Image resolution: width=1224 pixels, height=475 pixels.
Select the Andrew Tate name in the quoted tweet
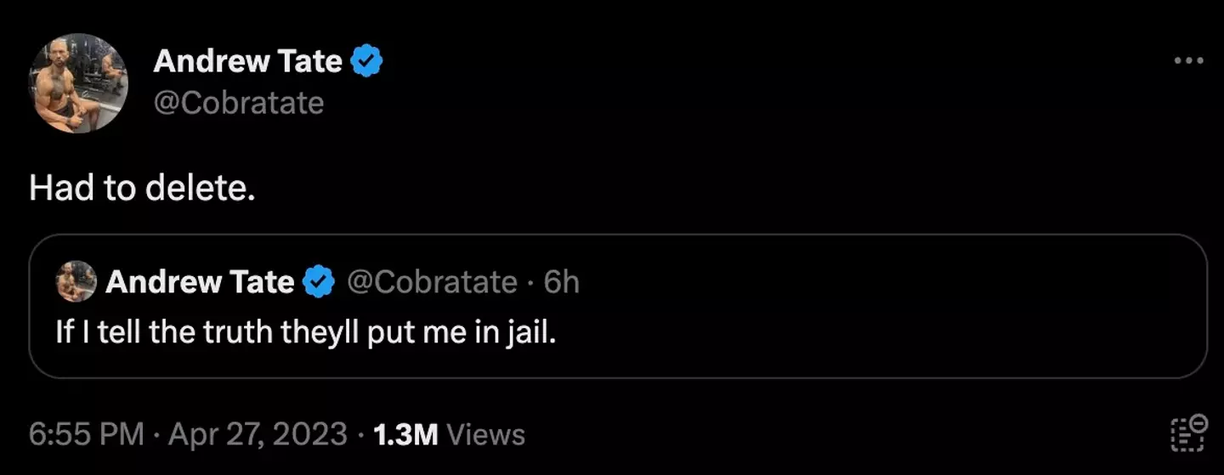pos(200,282)
